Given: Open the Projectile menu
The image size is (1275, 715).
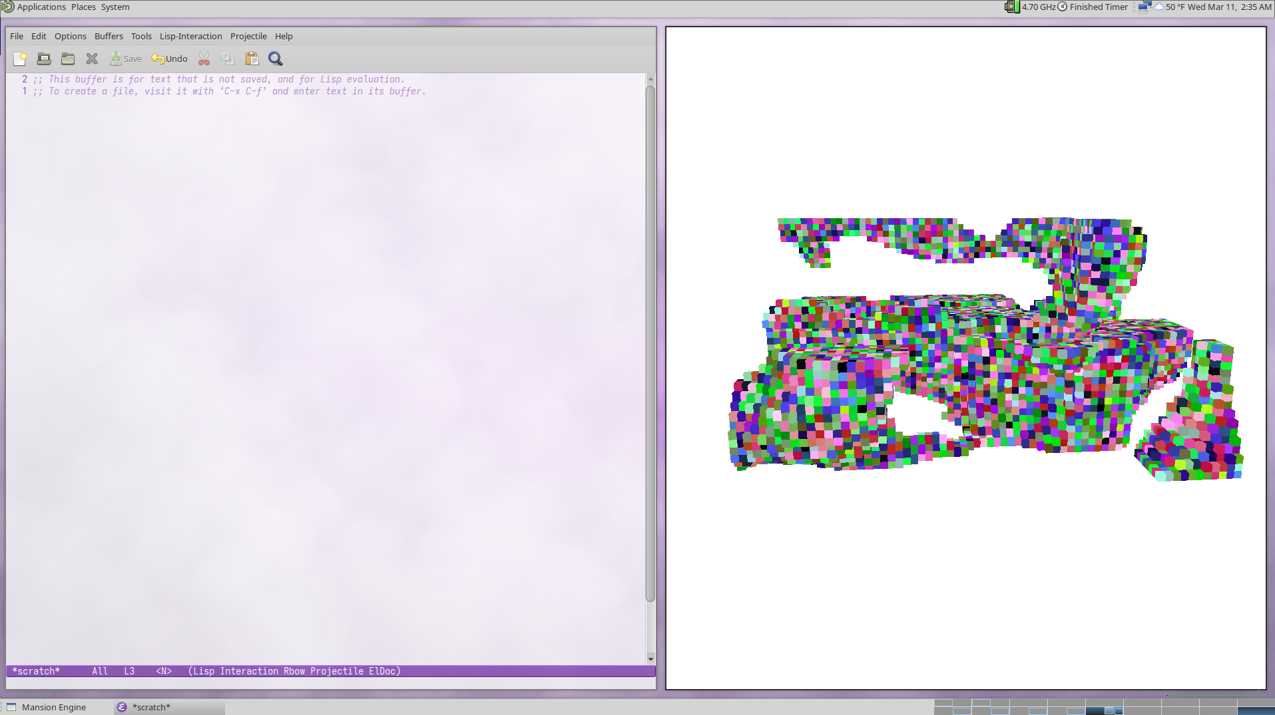Looking at the screenshot, I should tap(248, 37).
